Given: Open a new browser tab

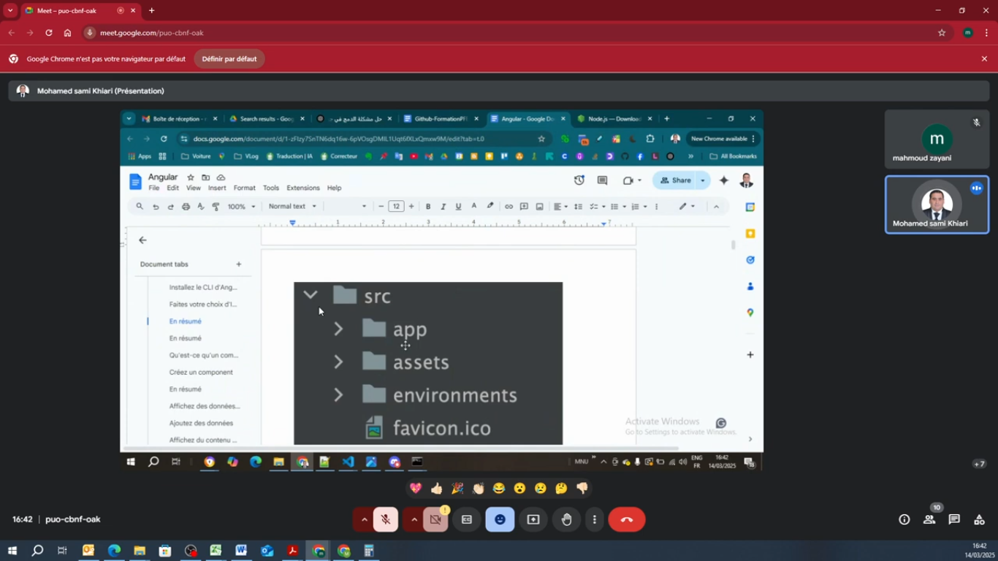Looking at the screenshot, I should tap(151, 11).
